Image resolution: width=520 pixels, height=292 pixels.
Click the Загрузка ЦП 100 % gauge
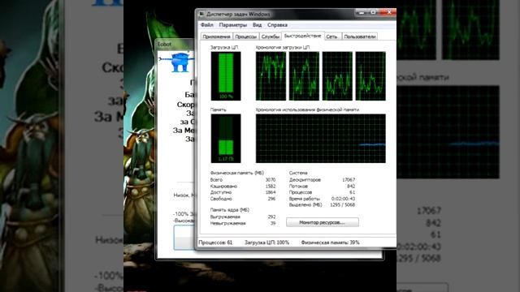226,75
